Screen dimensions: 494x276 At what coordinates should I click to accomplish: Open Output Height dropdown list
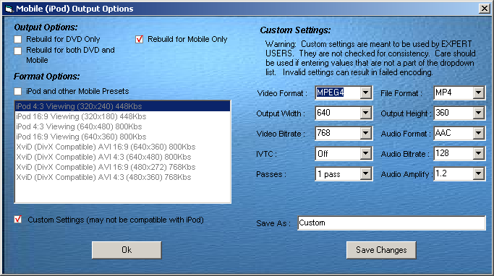coord(479,113)
